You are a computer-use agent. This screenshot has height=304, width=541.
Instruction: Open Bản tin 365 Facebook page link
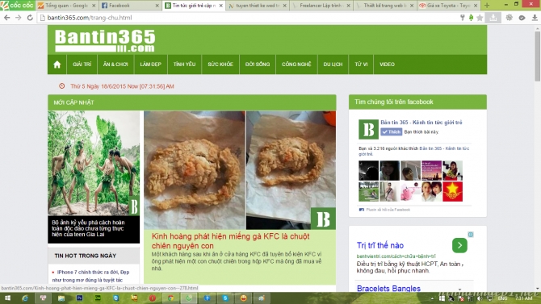point(421,123)
